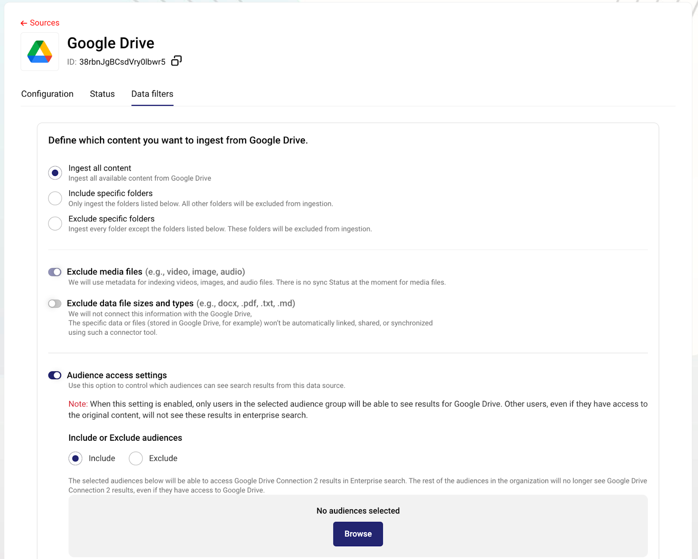Select the Data filters tab

[152, 94]
